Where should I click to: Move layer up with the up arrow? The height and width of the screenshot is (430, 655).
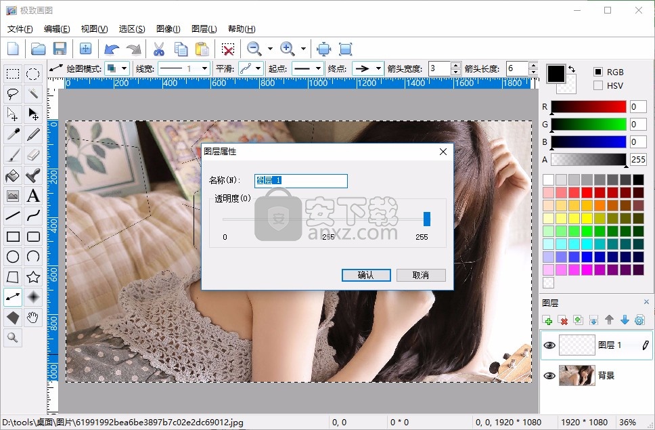tap(609, 320)
